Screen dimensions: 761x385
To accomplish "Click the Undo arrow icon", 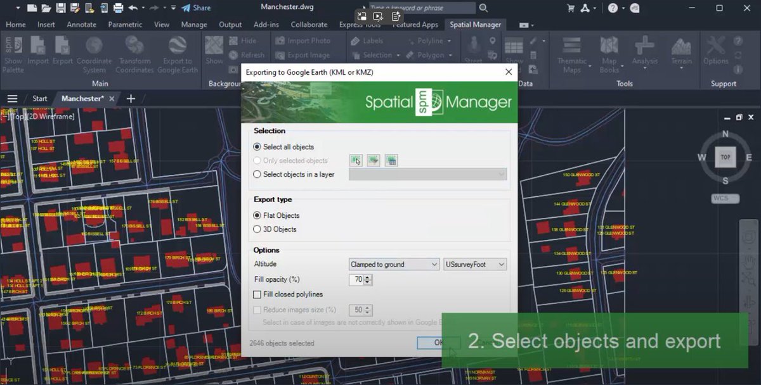I will (133, 8).
